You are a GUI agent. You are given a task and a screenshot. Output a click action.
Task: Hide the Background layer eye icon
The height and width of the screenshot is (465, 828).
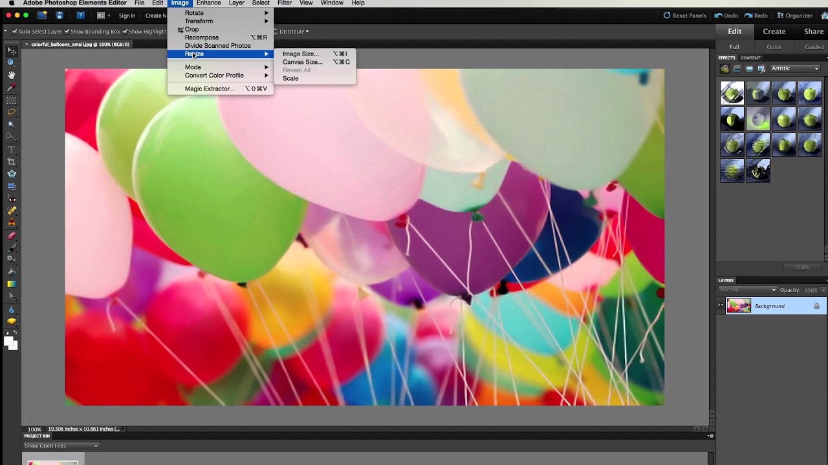point(721,305)
